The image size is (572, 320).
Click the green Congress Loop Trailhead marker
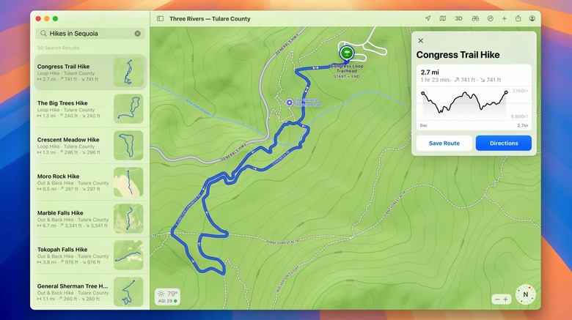[346, 53]
